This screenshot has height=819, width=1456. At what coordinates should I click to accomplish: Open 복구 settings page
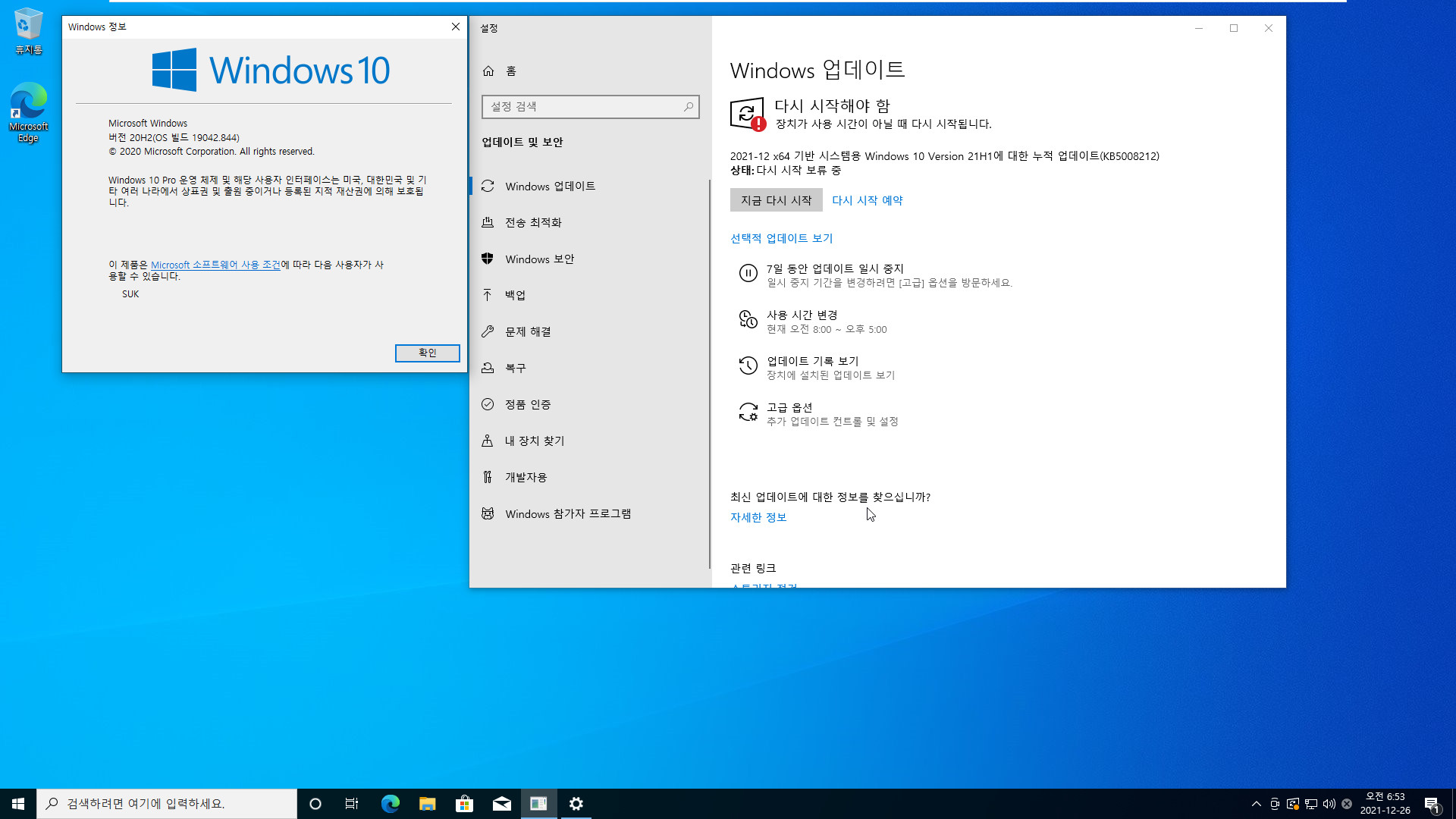pos(590,368)
